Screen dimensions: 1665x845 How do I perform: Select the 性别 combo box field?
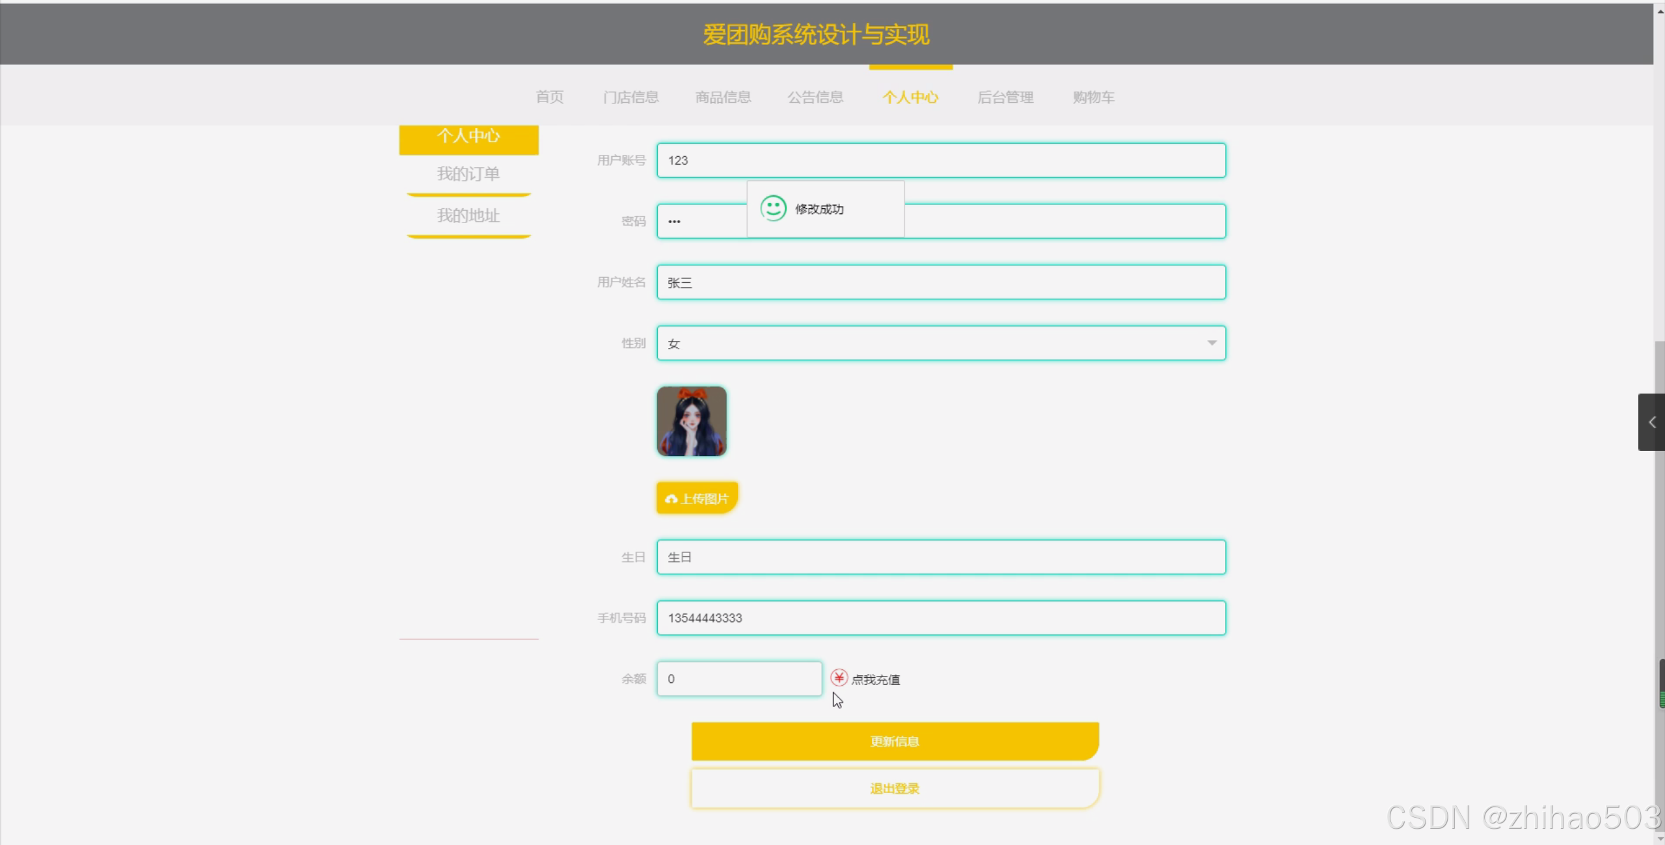coord(930,343)
